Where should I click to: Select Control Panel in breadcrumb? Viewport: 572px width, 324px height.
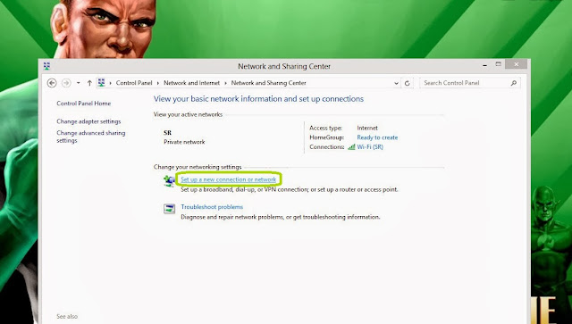(134, 83)
